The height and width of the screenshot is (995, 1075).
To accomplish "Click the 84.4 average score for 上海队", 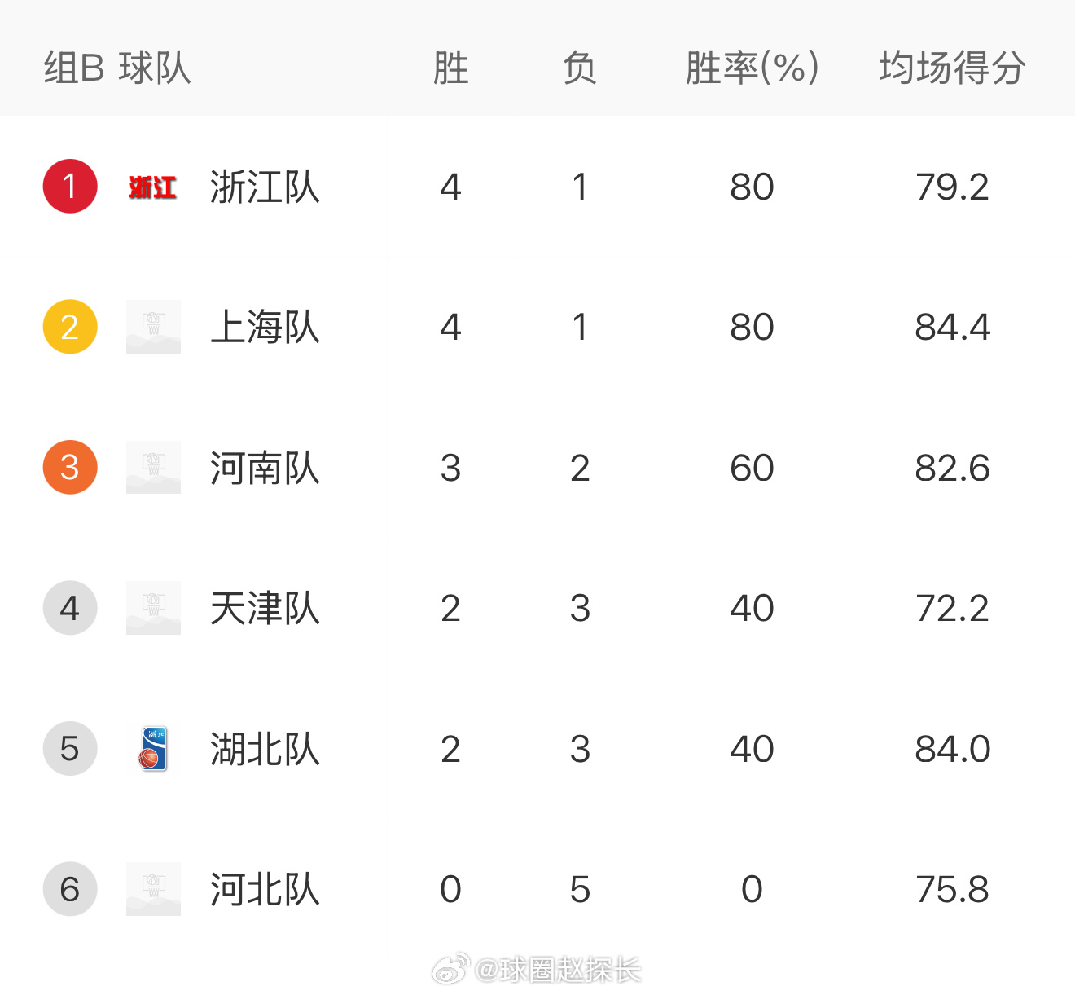I will pyautogui.click(x=952, y=327).
